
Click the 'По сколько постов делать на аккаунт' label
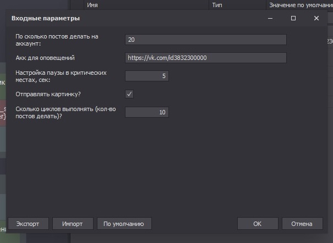tap(57, 40)
